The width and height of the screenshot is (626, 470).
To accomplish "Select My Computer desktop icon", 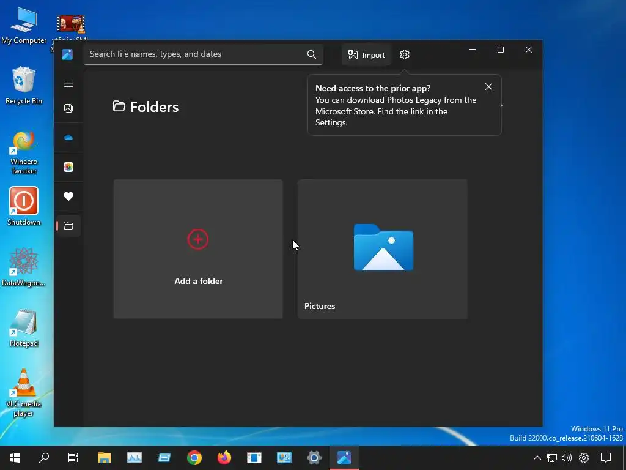I will (24, 26).
